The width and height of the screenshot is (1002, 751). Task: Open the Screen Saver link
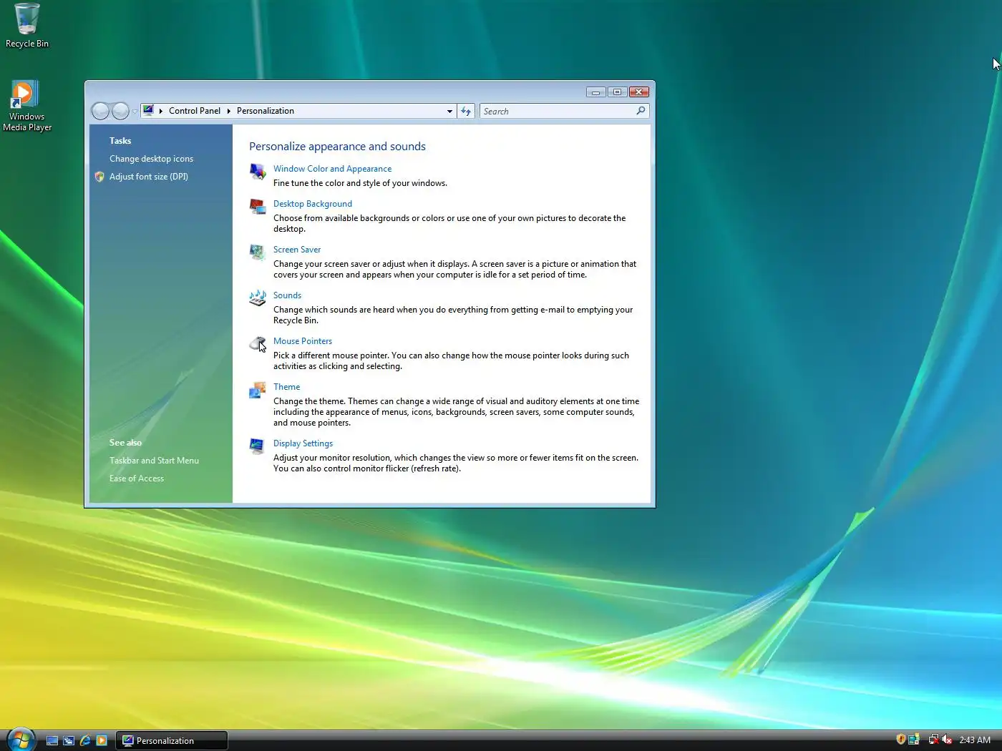[x=297, y=250]
